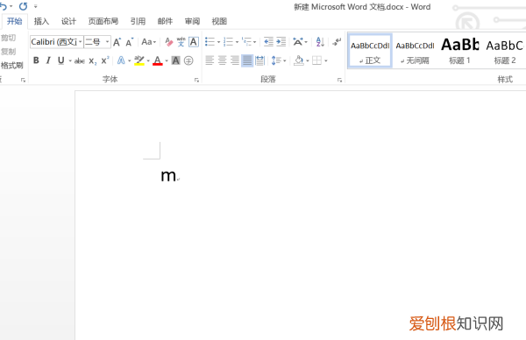Click the 复制 button
The height and width of the screenshot is (340, 526).
[9, 52]
